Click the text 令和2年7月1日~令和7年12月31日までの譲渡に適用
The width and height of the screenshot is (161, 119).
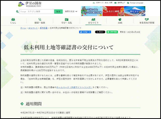tap(45, 113)
